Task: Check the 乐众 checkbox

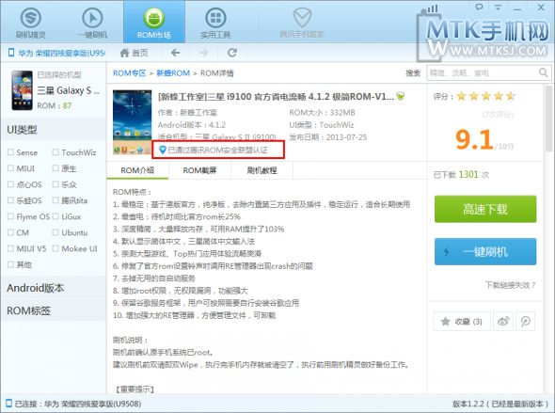Action: click(x=55, y=184)
